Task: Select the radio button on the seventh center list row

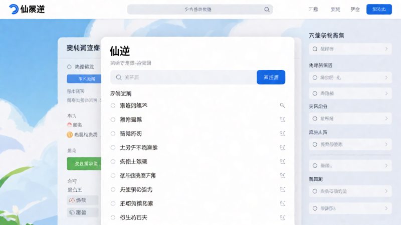Action: (x=113, y=189)
